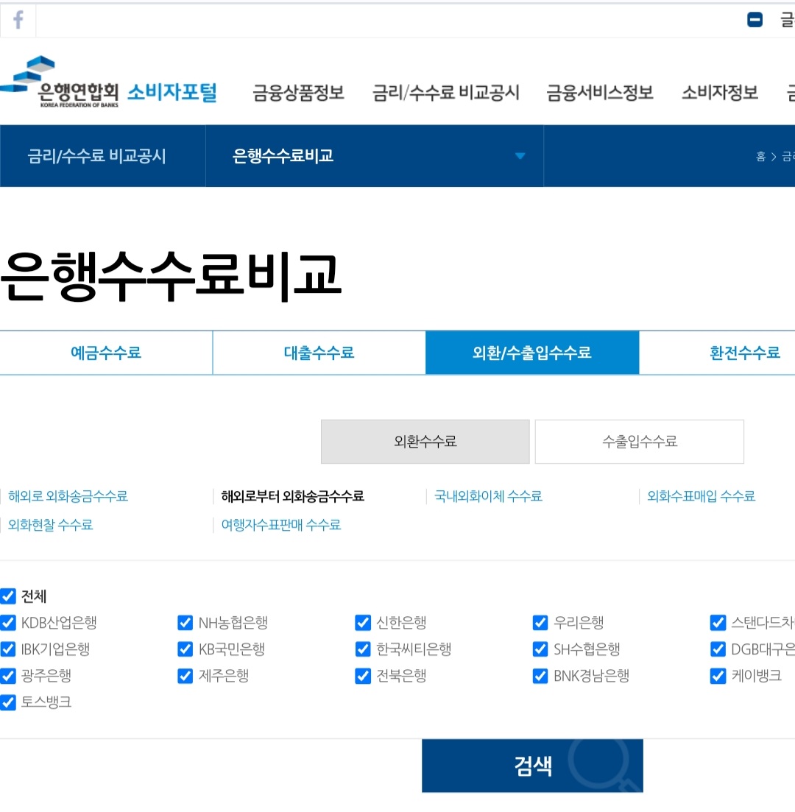Open 해외로부터 외화송금수수료 link

(293, 496)
